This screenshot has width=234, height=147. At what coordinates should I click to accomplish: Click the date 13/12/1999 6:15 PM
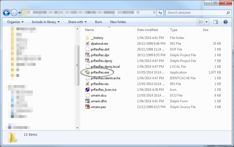coord(151,107)
